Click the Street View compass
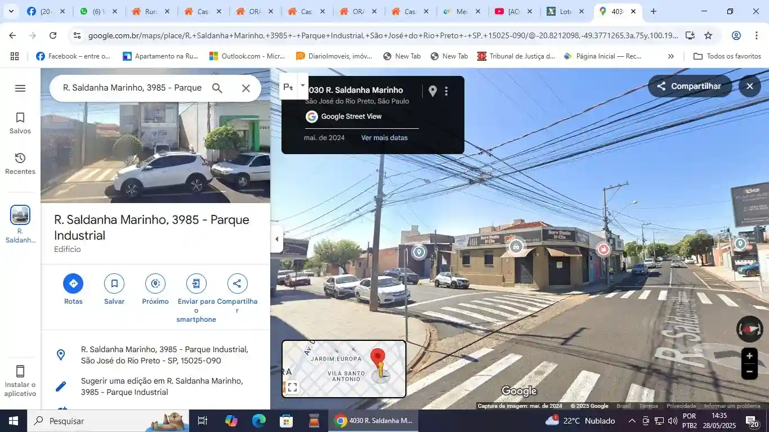This screenshot has height=432, width=769. [750, 329]
